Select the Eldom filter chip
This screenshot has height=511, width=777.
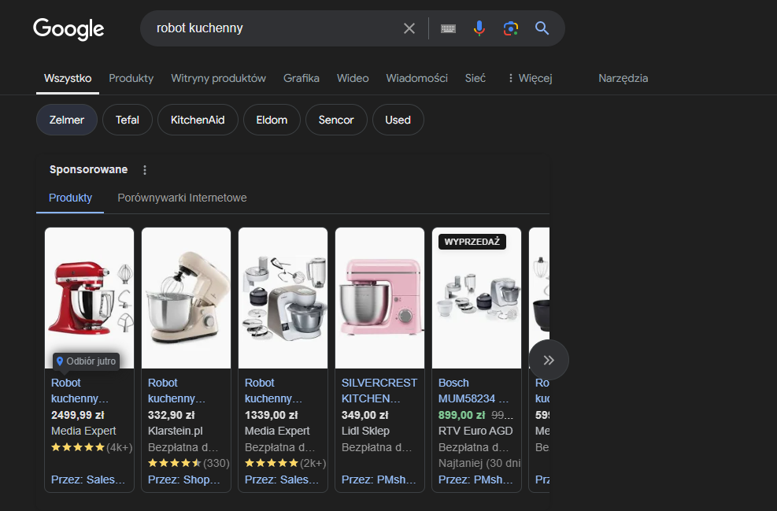click(x=272, y=120)
